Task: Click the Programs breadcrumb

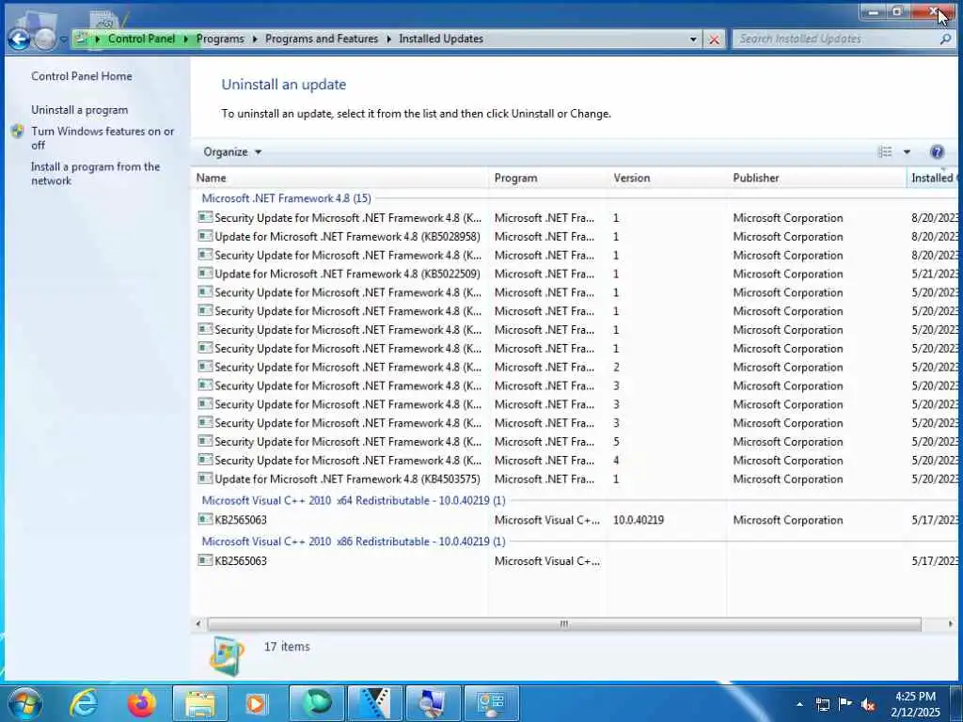Action: click(220, 39)
